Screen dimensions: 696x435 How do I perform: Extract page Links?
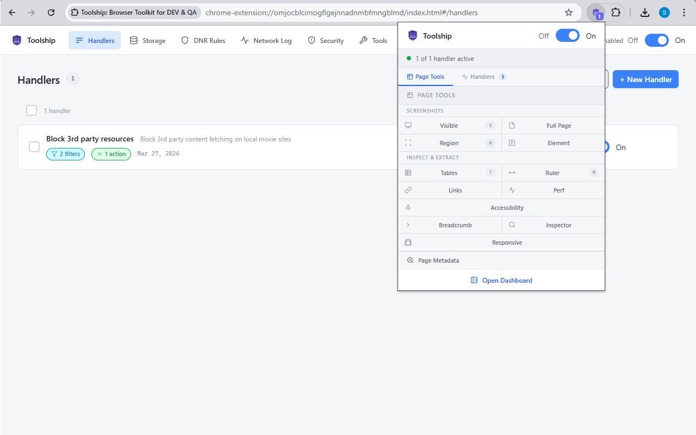(x=455, y=190)
